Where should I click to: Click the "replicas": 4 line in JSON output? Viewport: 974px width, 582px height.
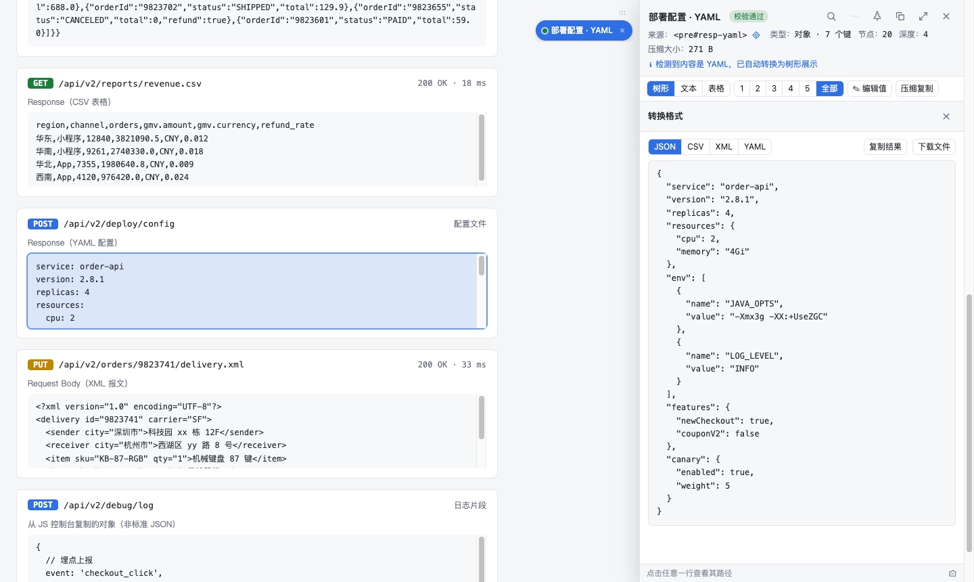(x=700, y=213)
